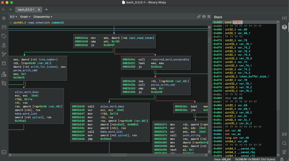Open the ELF view type dropdown

tap(14, 16)
